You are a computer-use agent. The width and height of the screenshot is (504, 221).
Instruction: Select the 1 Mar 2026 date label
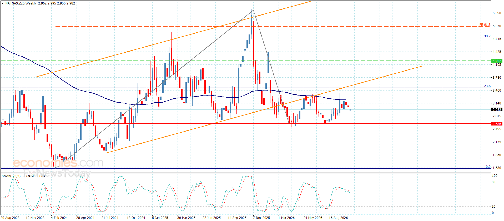[286, 218]
